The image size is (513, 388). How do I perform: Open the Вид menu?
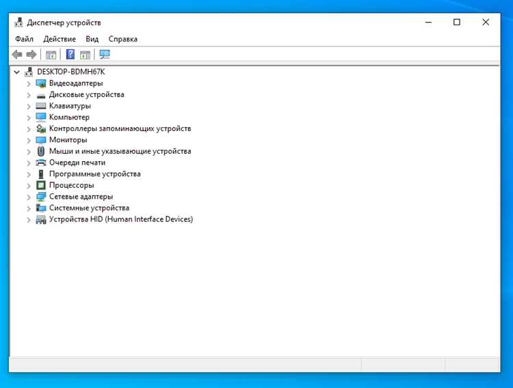tap(92, 39)
